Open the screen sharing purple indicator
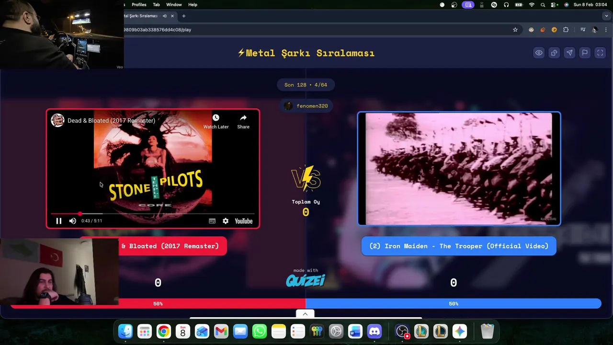The width and height of the screenshot is (613, 345). tap(468, 5)
